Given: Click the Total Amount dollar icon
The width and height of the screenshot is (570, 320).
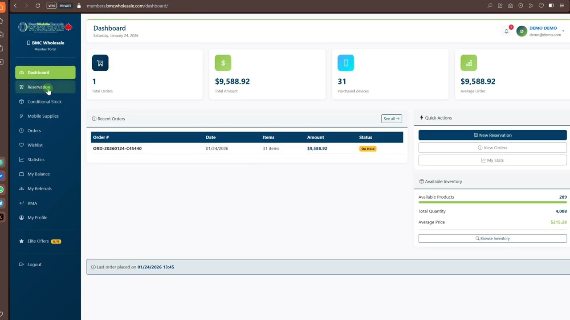Looking at the screenshot, I should 223,63.
